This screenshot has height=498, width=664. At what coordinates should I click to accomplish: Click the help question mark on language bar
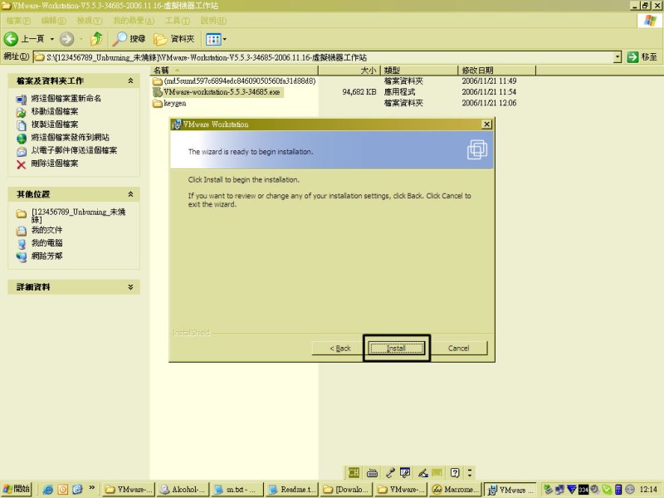[x=455, y=472]
